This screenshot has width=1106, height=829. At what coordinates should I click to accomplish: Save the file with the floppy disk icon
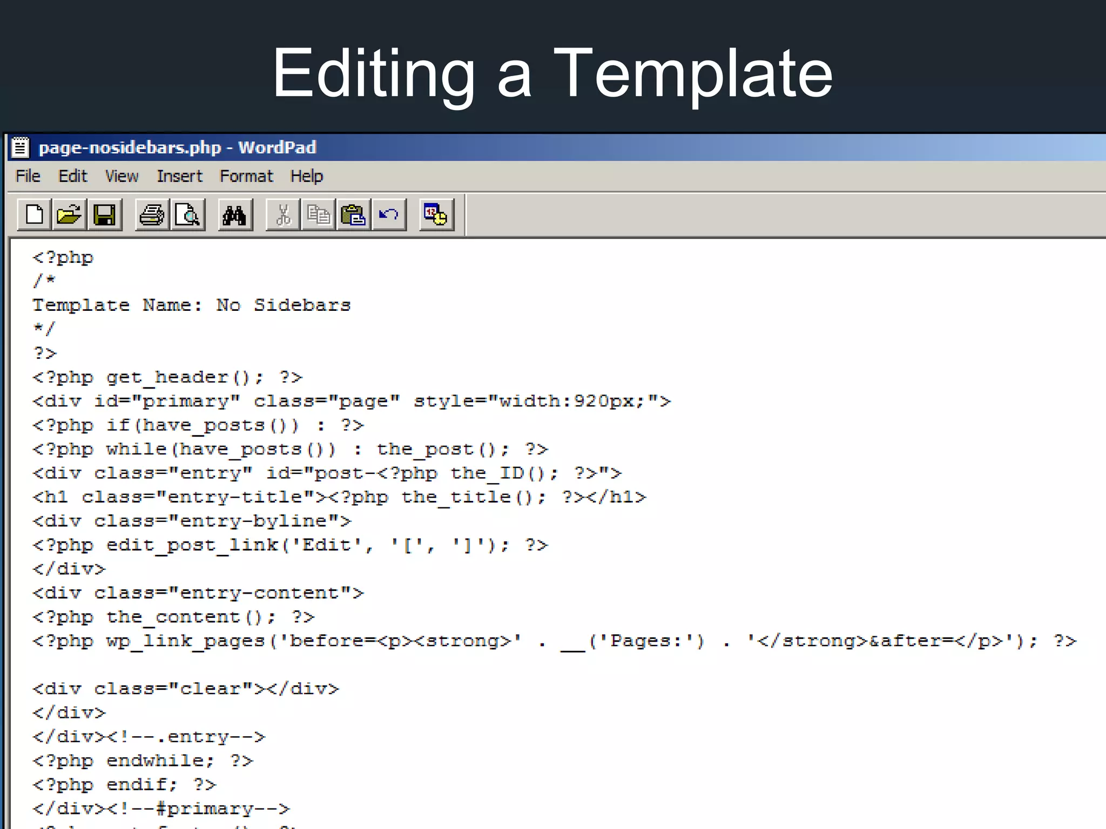coord(104,215)
